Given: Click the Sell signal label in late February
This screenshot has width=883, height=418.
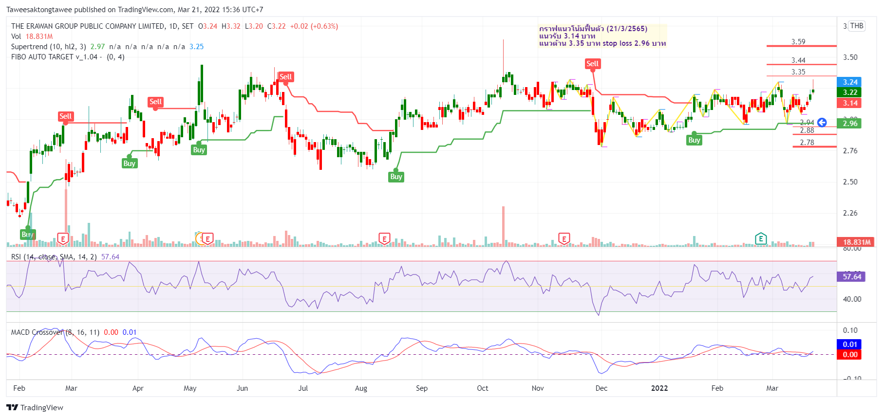Looking at the screenshot, I should coord(66,116).
